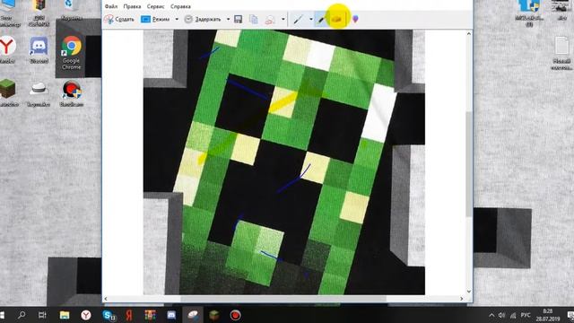Image resolution: width=574 pixels, height=323 pixels.
Task: Open snip in Paint 3D
Action: [355, 19]
